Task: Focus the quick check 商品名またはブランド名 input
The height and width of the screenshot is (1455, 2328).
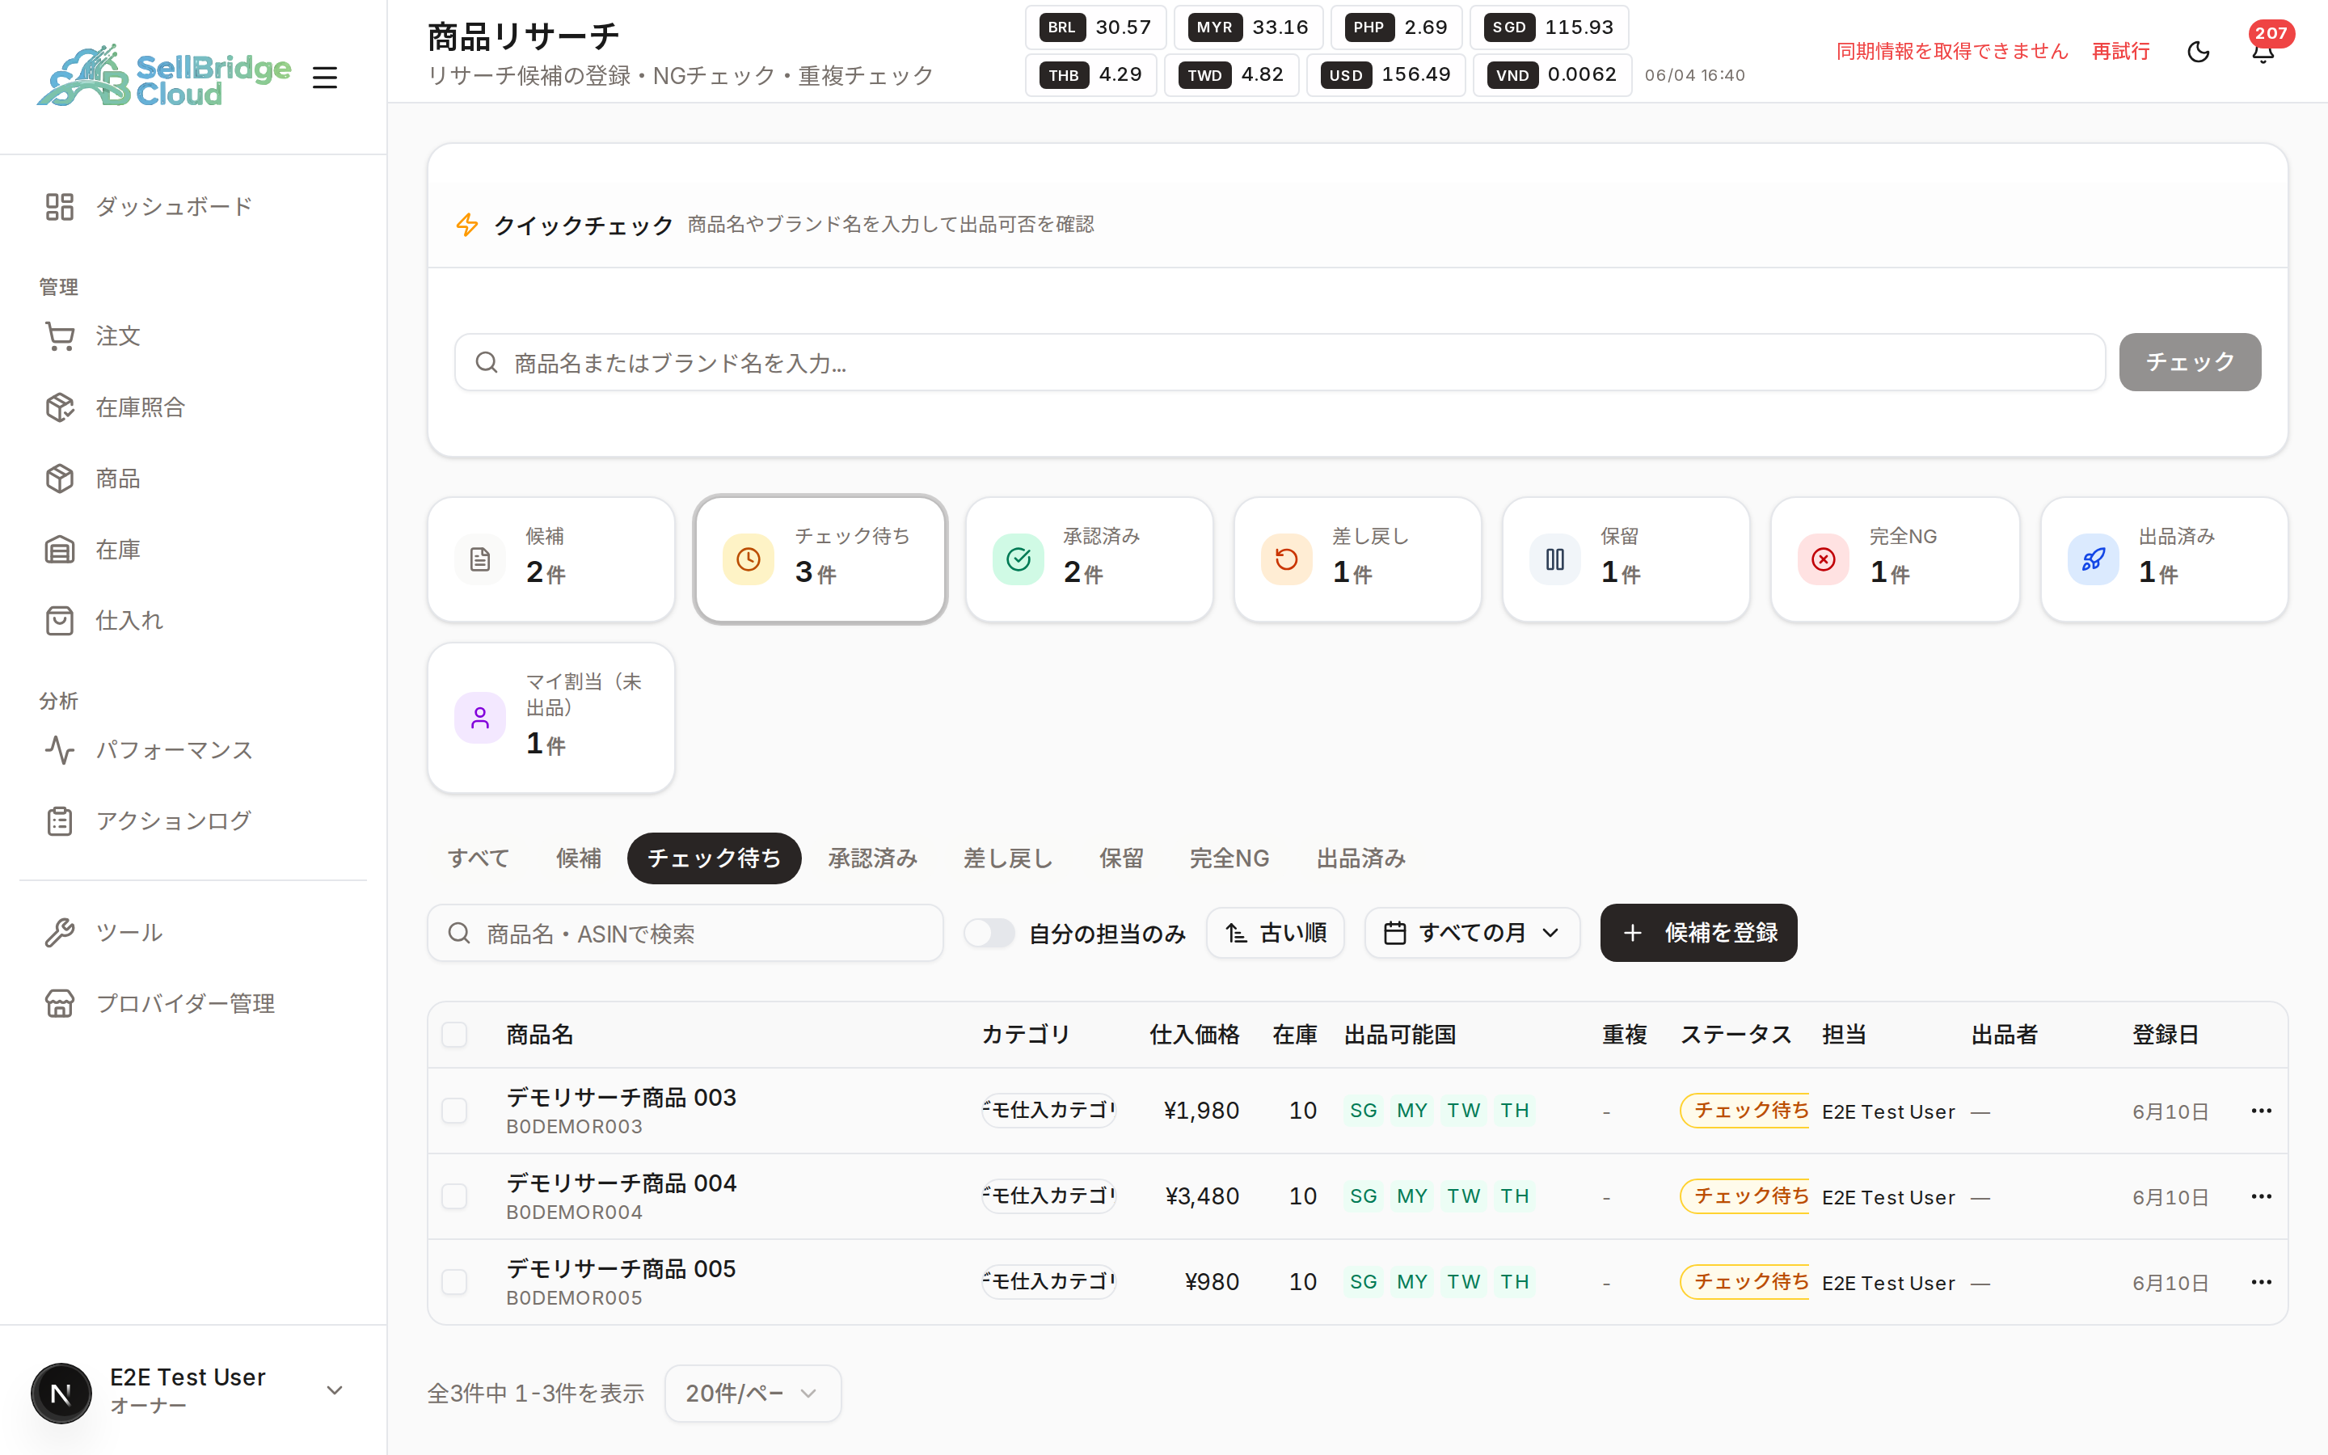Action: click(x=1280, y=362)
